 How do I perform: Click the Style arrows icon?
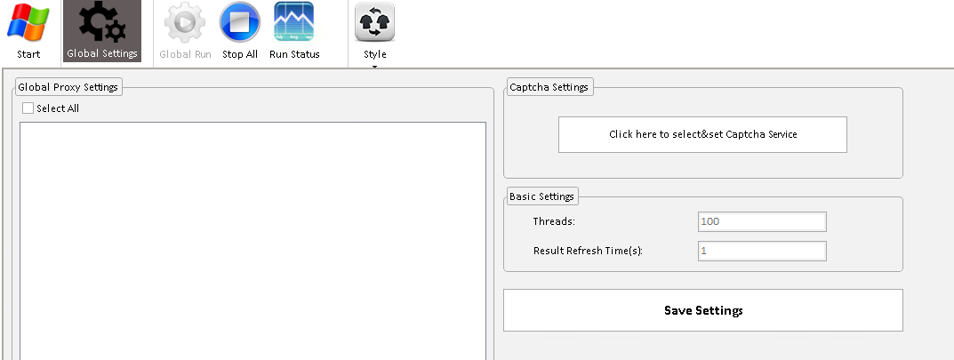(374, 22)
